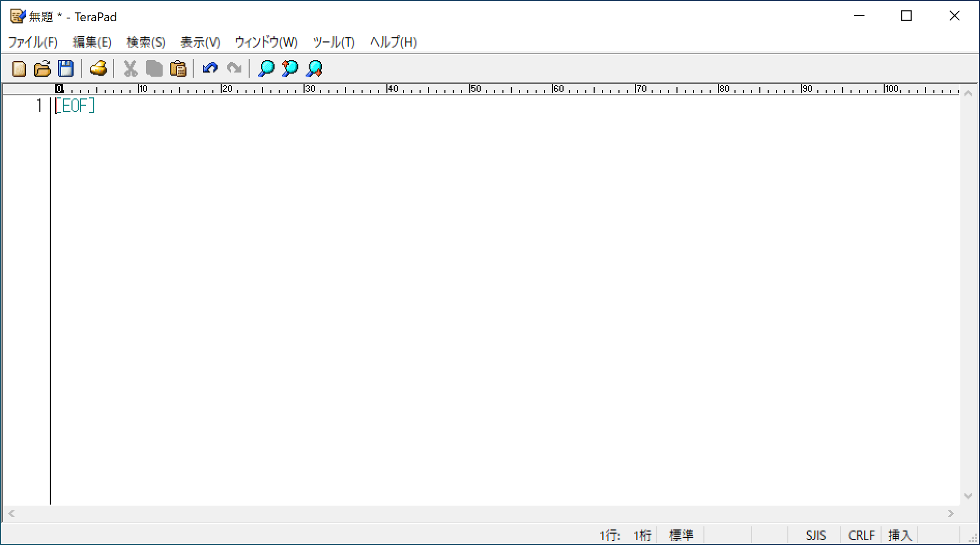This screenshot has width=980, height=545.
Task: Find previous match with the upward magnifier icon
Action: (290, 68)
